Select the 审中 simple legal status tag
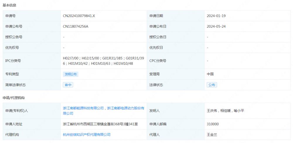 click(x=68, y=85)
